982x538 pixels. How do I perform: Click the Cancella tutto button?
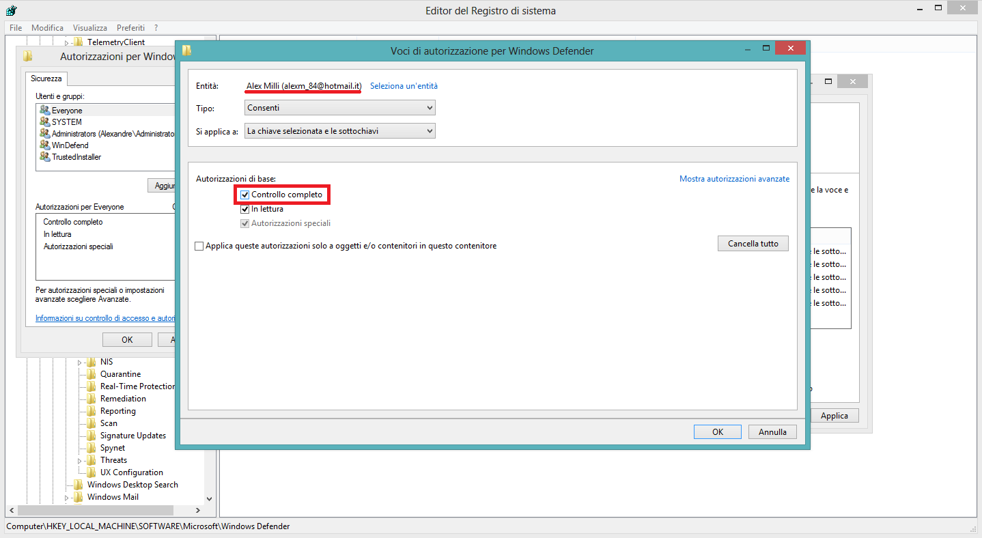[x=753, y=244]
